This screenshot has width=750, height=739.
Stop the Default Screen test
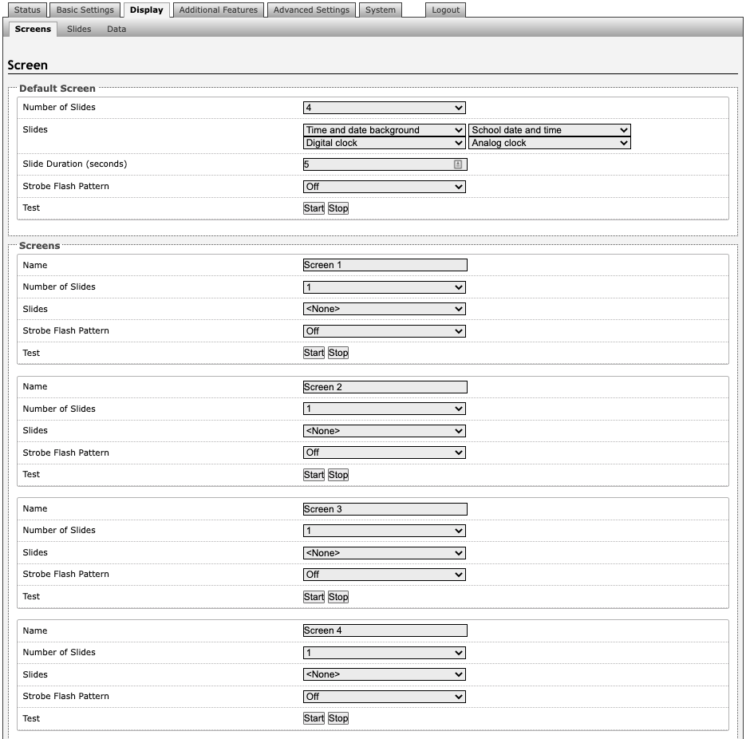click(x=338, y=208)
